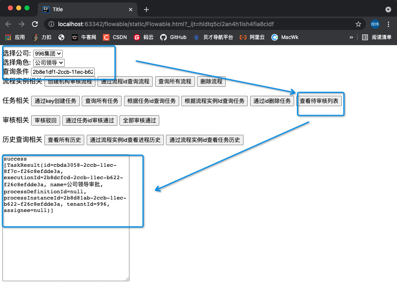
Task: Bookmark this page with the star icon
Action: point(358,24)
